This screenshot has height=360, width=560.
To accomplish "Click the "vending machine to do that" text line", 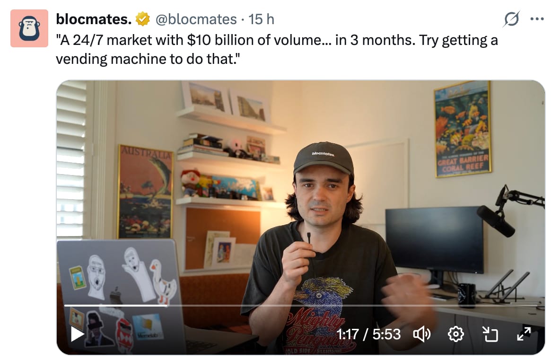I will coord(147,59).
